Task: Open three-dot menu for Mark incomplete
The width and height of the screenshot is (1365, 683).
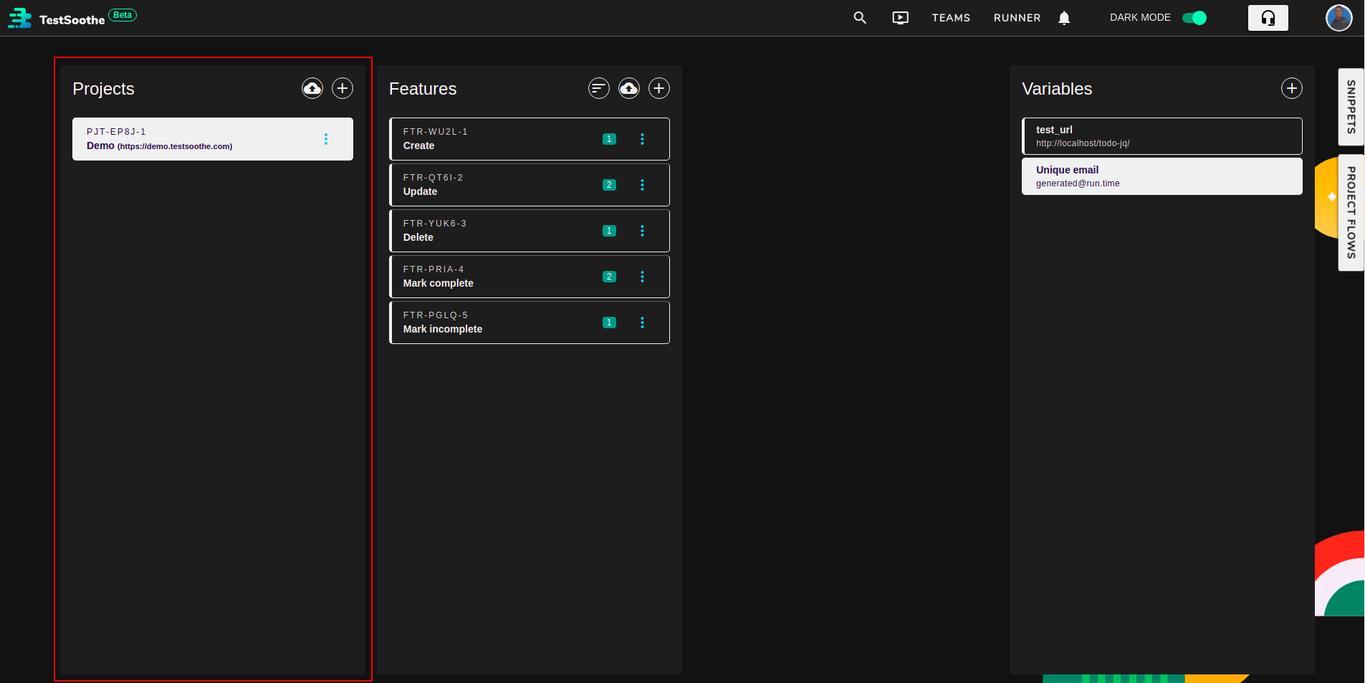Action: tap(642, 323)
